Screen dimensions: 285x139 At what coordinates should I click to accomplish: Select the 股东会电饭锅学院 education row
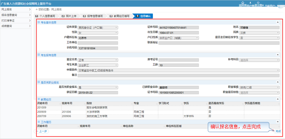(x=158, y=108)
